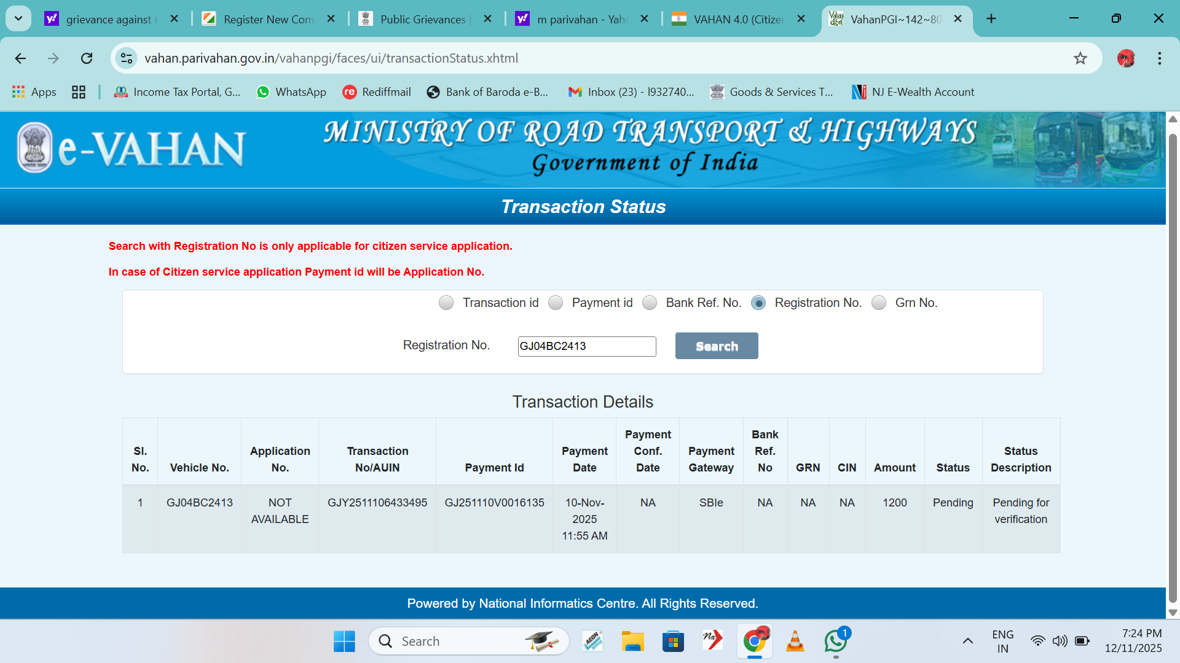Open the Apps grid shortcut
1180x663 pixels.
coord(34,92)
